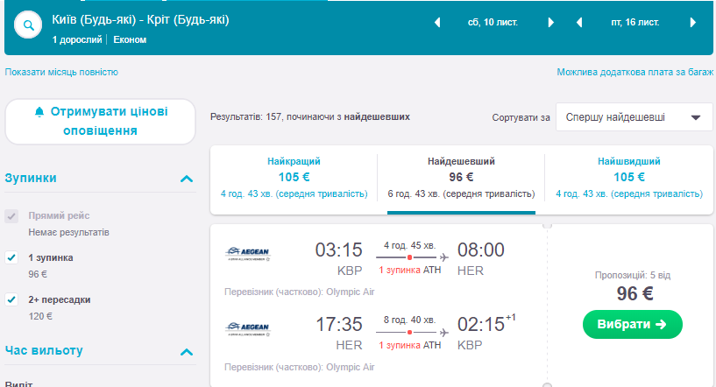Toggle the '2+ пересадки' checkbox
The width and height of the screenshot is (716, 387).
tap(11, 299)
